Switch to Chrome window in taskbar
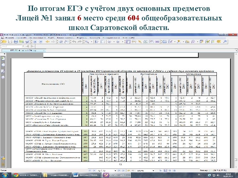Viewport: 238px width, 178px height. coord(26,175)
